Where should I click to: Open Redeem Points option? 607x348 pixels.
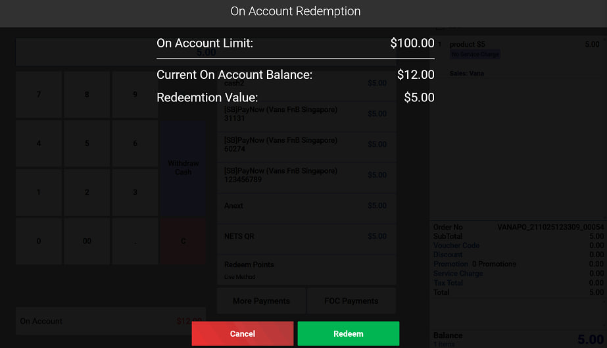coord(306,270)
